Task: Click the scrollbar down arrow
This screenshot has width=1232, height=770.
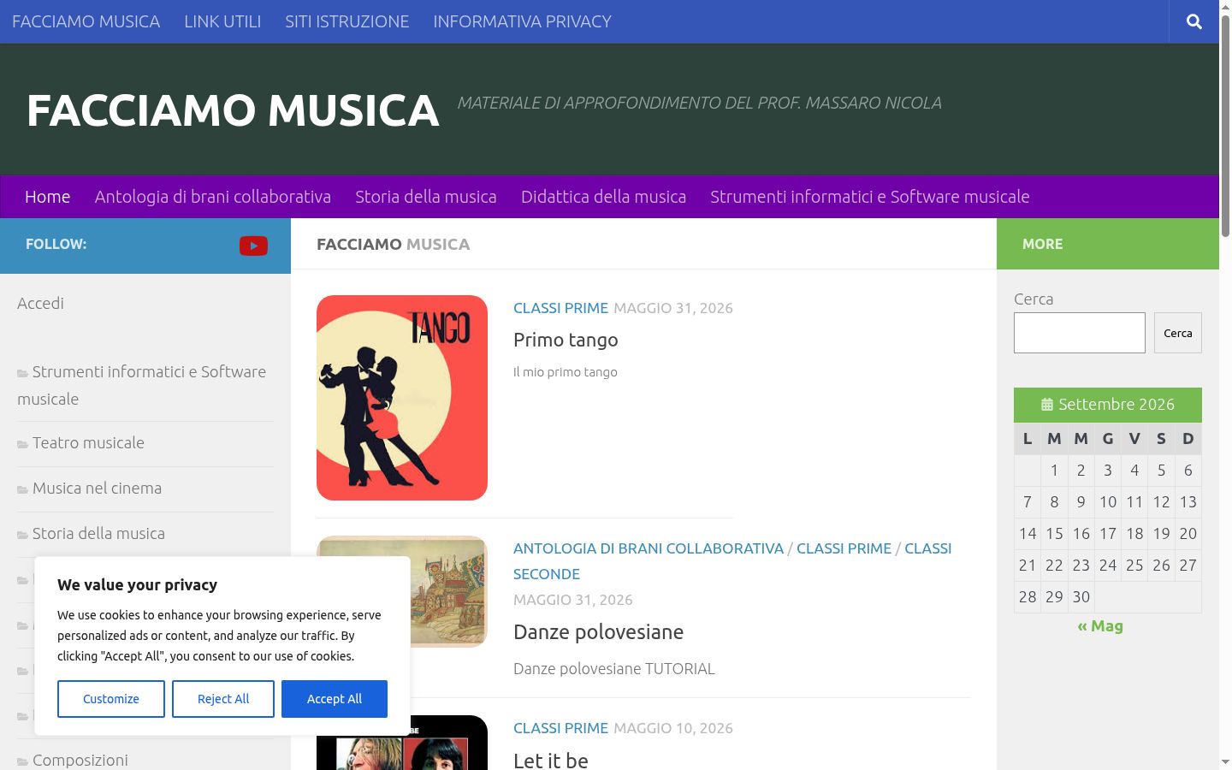Action: pos(1225,762)
